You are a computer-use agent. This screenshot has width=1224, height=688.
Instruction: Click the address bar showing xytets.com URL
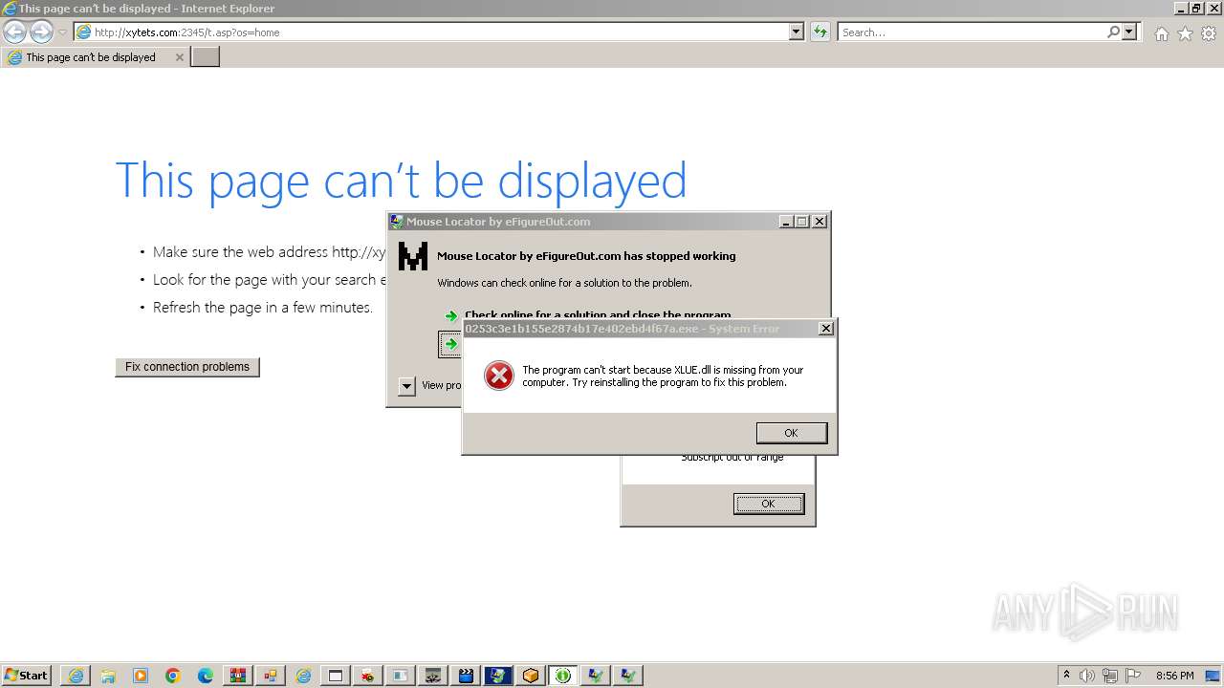(431, 32)
